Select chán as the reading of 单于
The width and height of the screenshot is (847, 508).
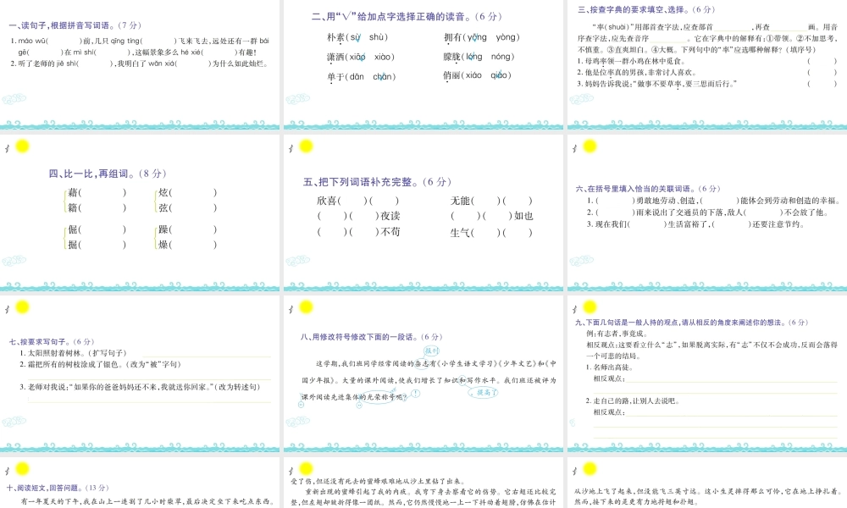[381, 75]
